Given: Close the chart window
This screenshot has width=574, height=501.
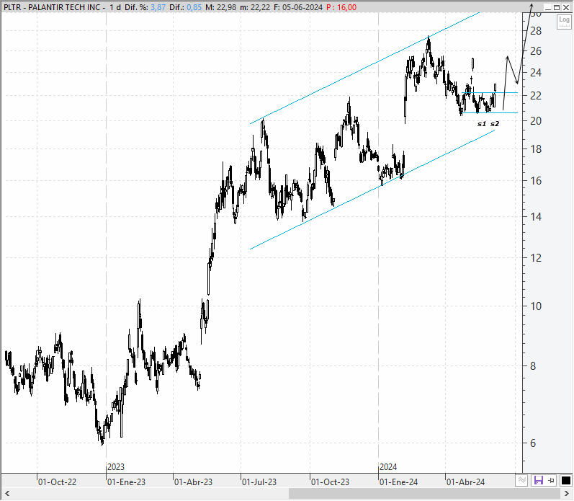Looking at the screenshot, I should 565,7.
